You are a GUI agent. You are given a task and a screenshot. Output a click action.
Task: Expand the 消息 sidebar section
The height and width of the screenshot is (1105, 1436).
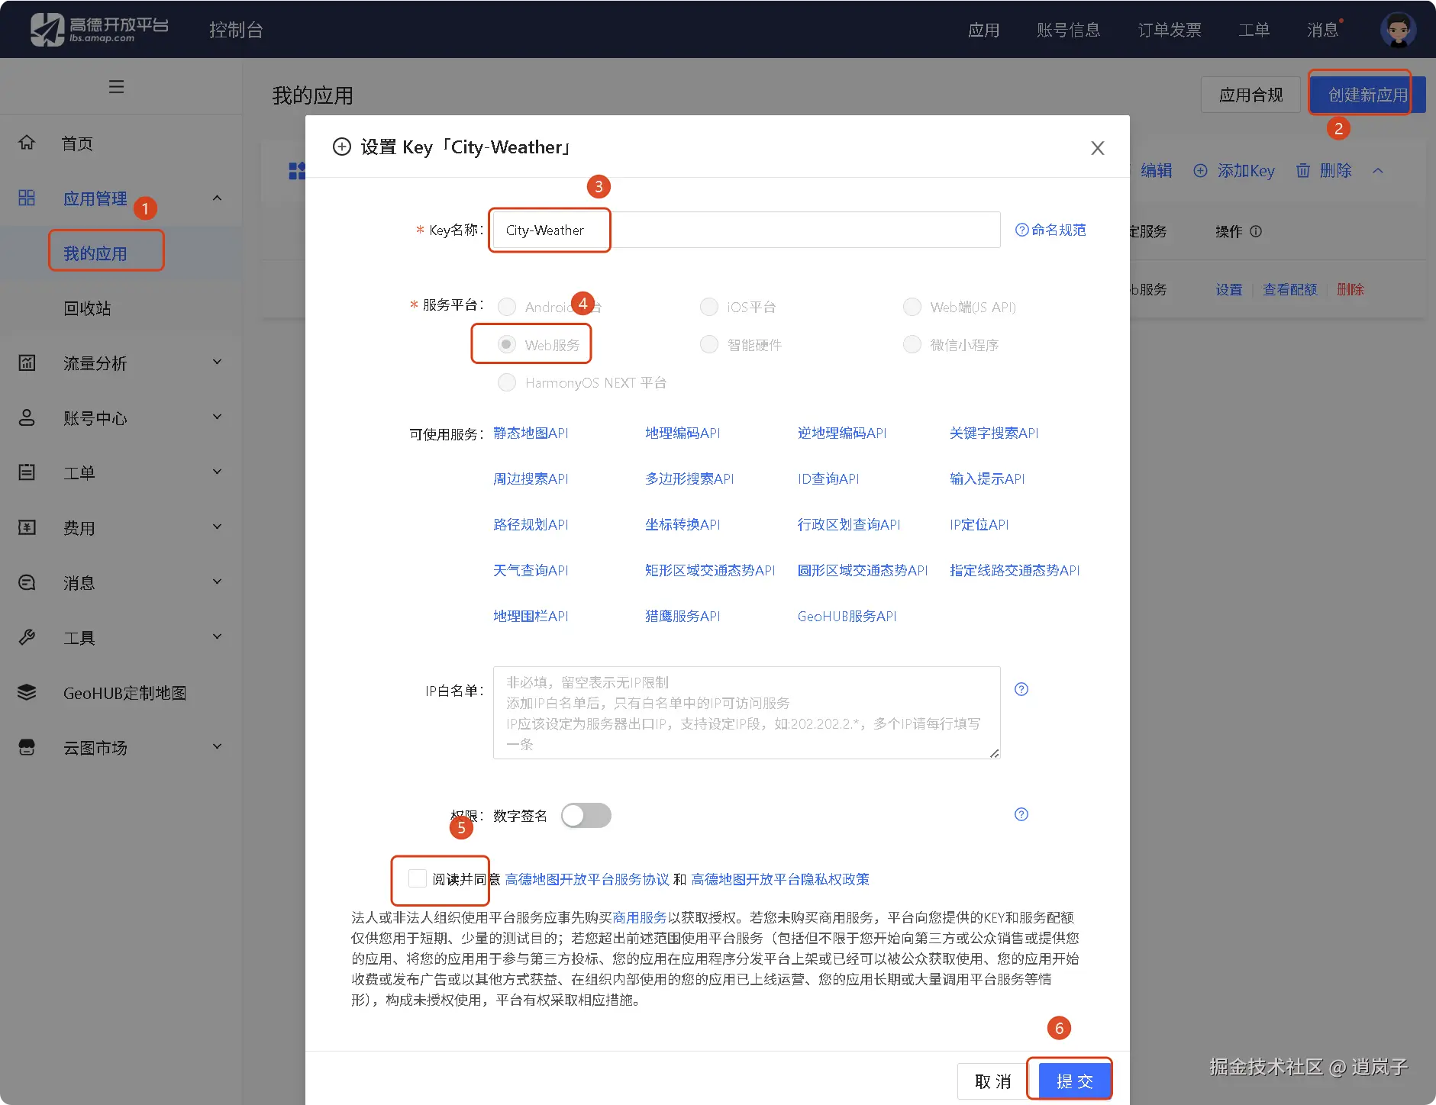[x=217, y=582]
